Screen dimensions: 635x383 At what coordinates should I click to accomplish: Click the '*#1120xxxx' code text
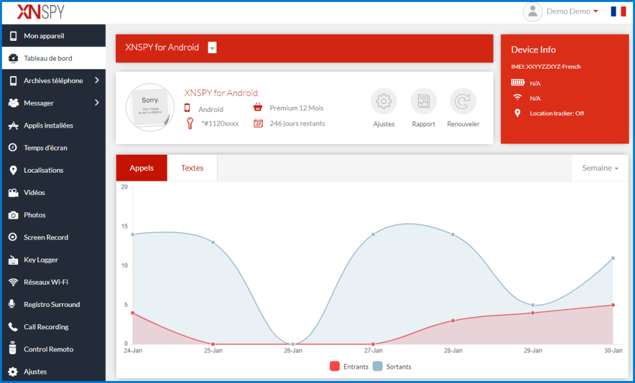tap(220, 124)
